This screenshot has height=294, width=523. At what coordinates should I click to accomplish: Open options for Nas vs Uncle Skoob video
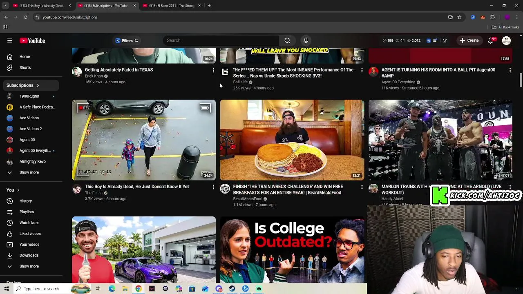(362, 70)
